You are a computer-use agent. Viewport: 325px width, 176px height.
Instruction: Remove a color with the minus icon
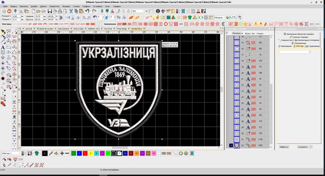[67, 153]
